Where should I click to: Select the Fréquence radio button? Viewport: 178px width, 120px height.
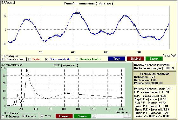tap(3, 117)
